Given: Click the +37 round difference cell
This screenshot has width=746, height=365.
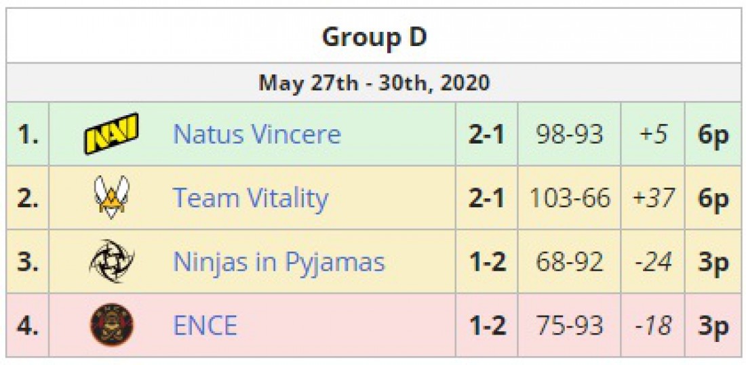Looking at the screenshot, I should point(652,198).
